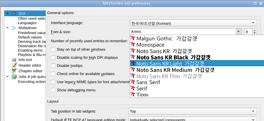Click the font icon beside Tinos
The height and width of the screenshot is (121, 264).
(133, 94)
